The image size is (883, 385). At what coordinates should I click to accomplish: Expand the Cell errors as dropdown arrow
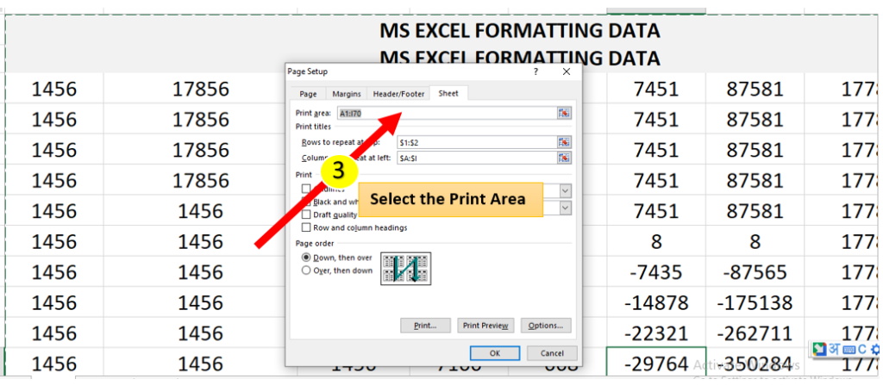tap(566, 208)
